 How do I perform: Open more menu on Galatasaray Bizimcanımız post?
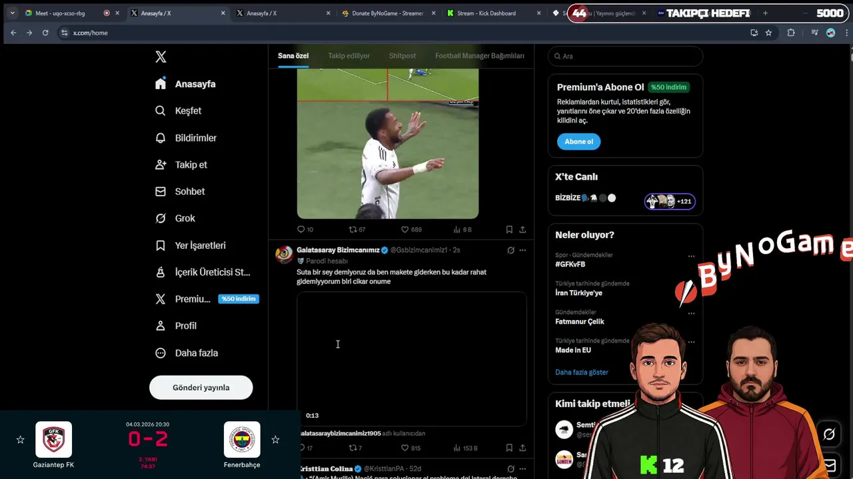tap(522, 250)
